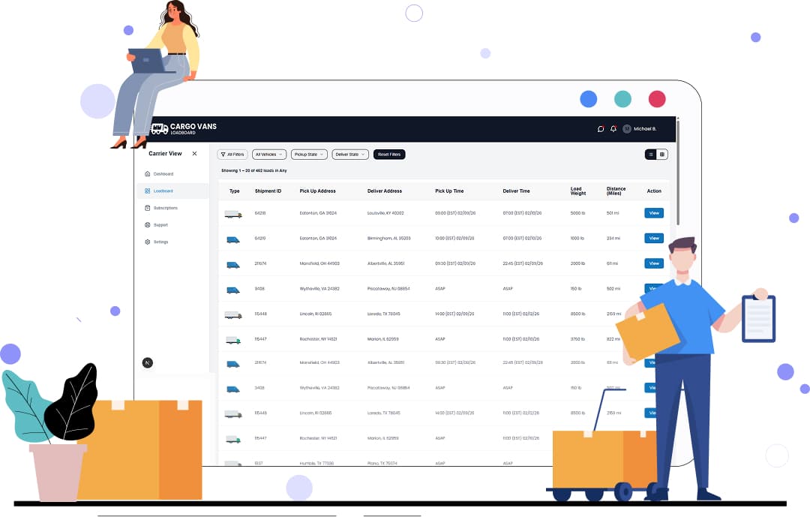Expand the Pickup State dropdown
The height and width of the screenshot is (517, 810).
point(309,155)
